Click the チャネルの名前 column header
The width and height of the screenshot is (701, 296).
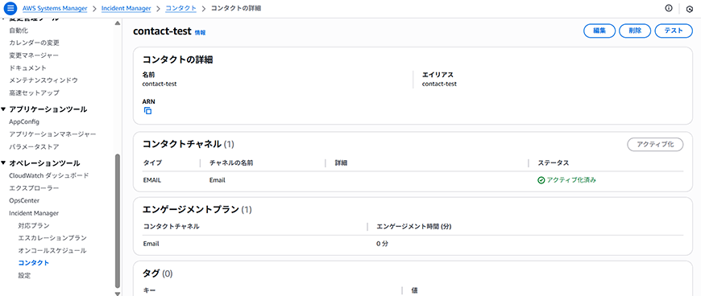pos(231,163)
